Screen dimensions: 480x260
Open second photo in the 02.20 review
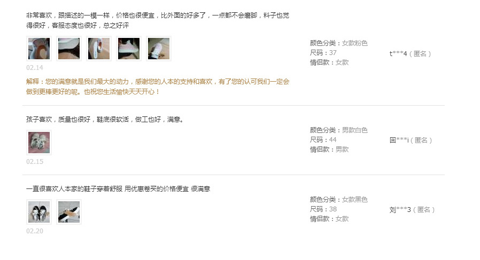[x=69, y=211]
